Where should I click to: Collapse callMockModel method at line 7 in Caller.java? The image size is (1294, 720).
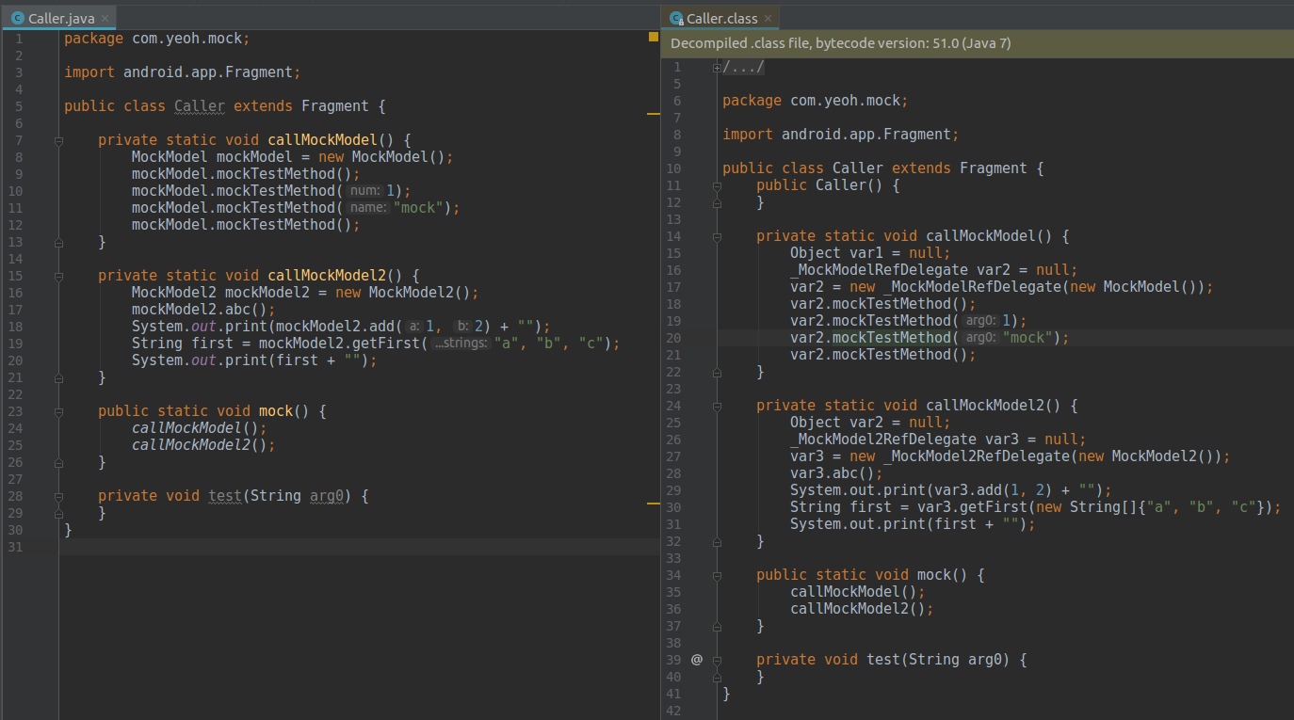[x=58, y=140]
